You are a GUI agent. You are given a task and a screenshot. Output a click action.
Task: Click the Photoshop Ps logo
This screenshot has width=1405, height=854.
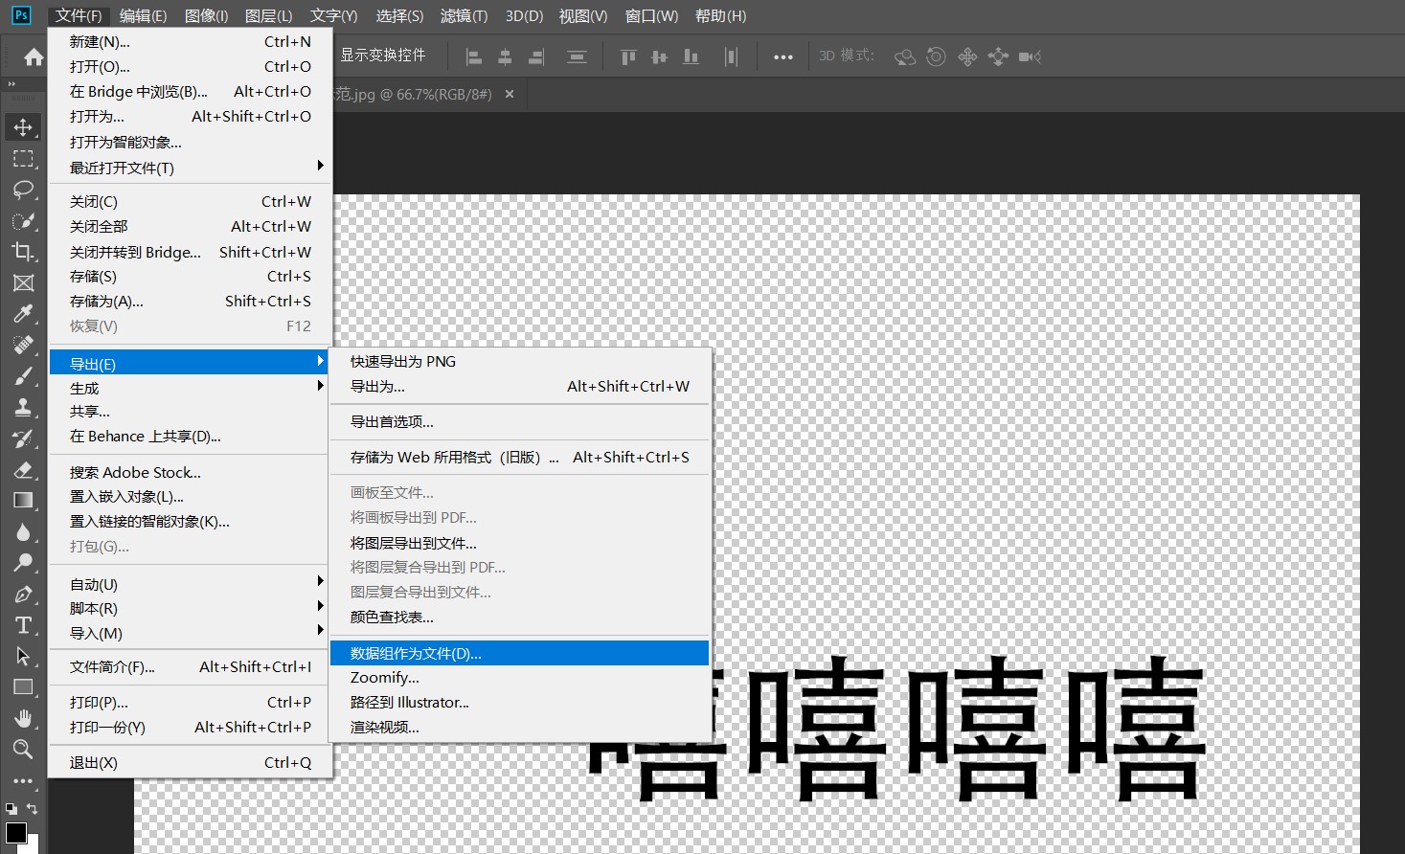[x=21, y=15]
